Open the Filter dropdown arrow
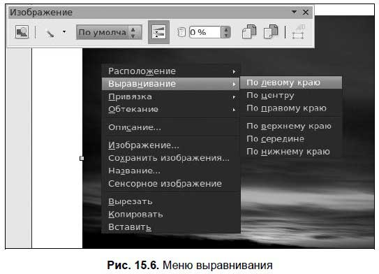379x274 pixels. 64,31
